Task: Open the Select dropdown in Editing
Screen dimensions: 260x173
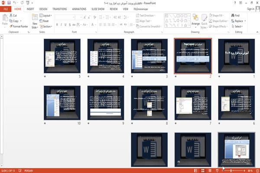Action: [237, 26]
